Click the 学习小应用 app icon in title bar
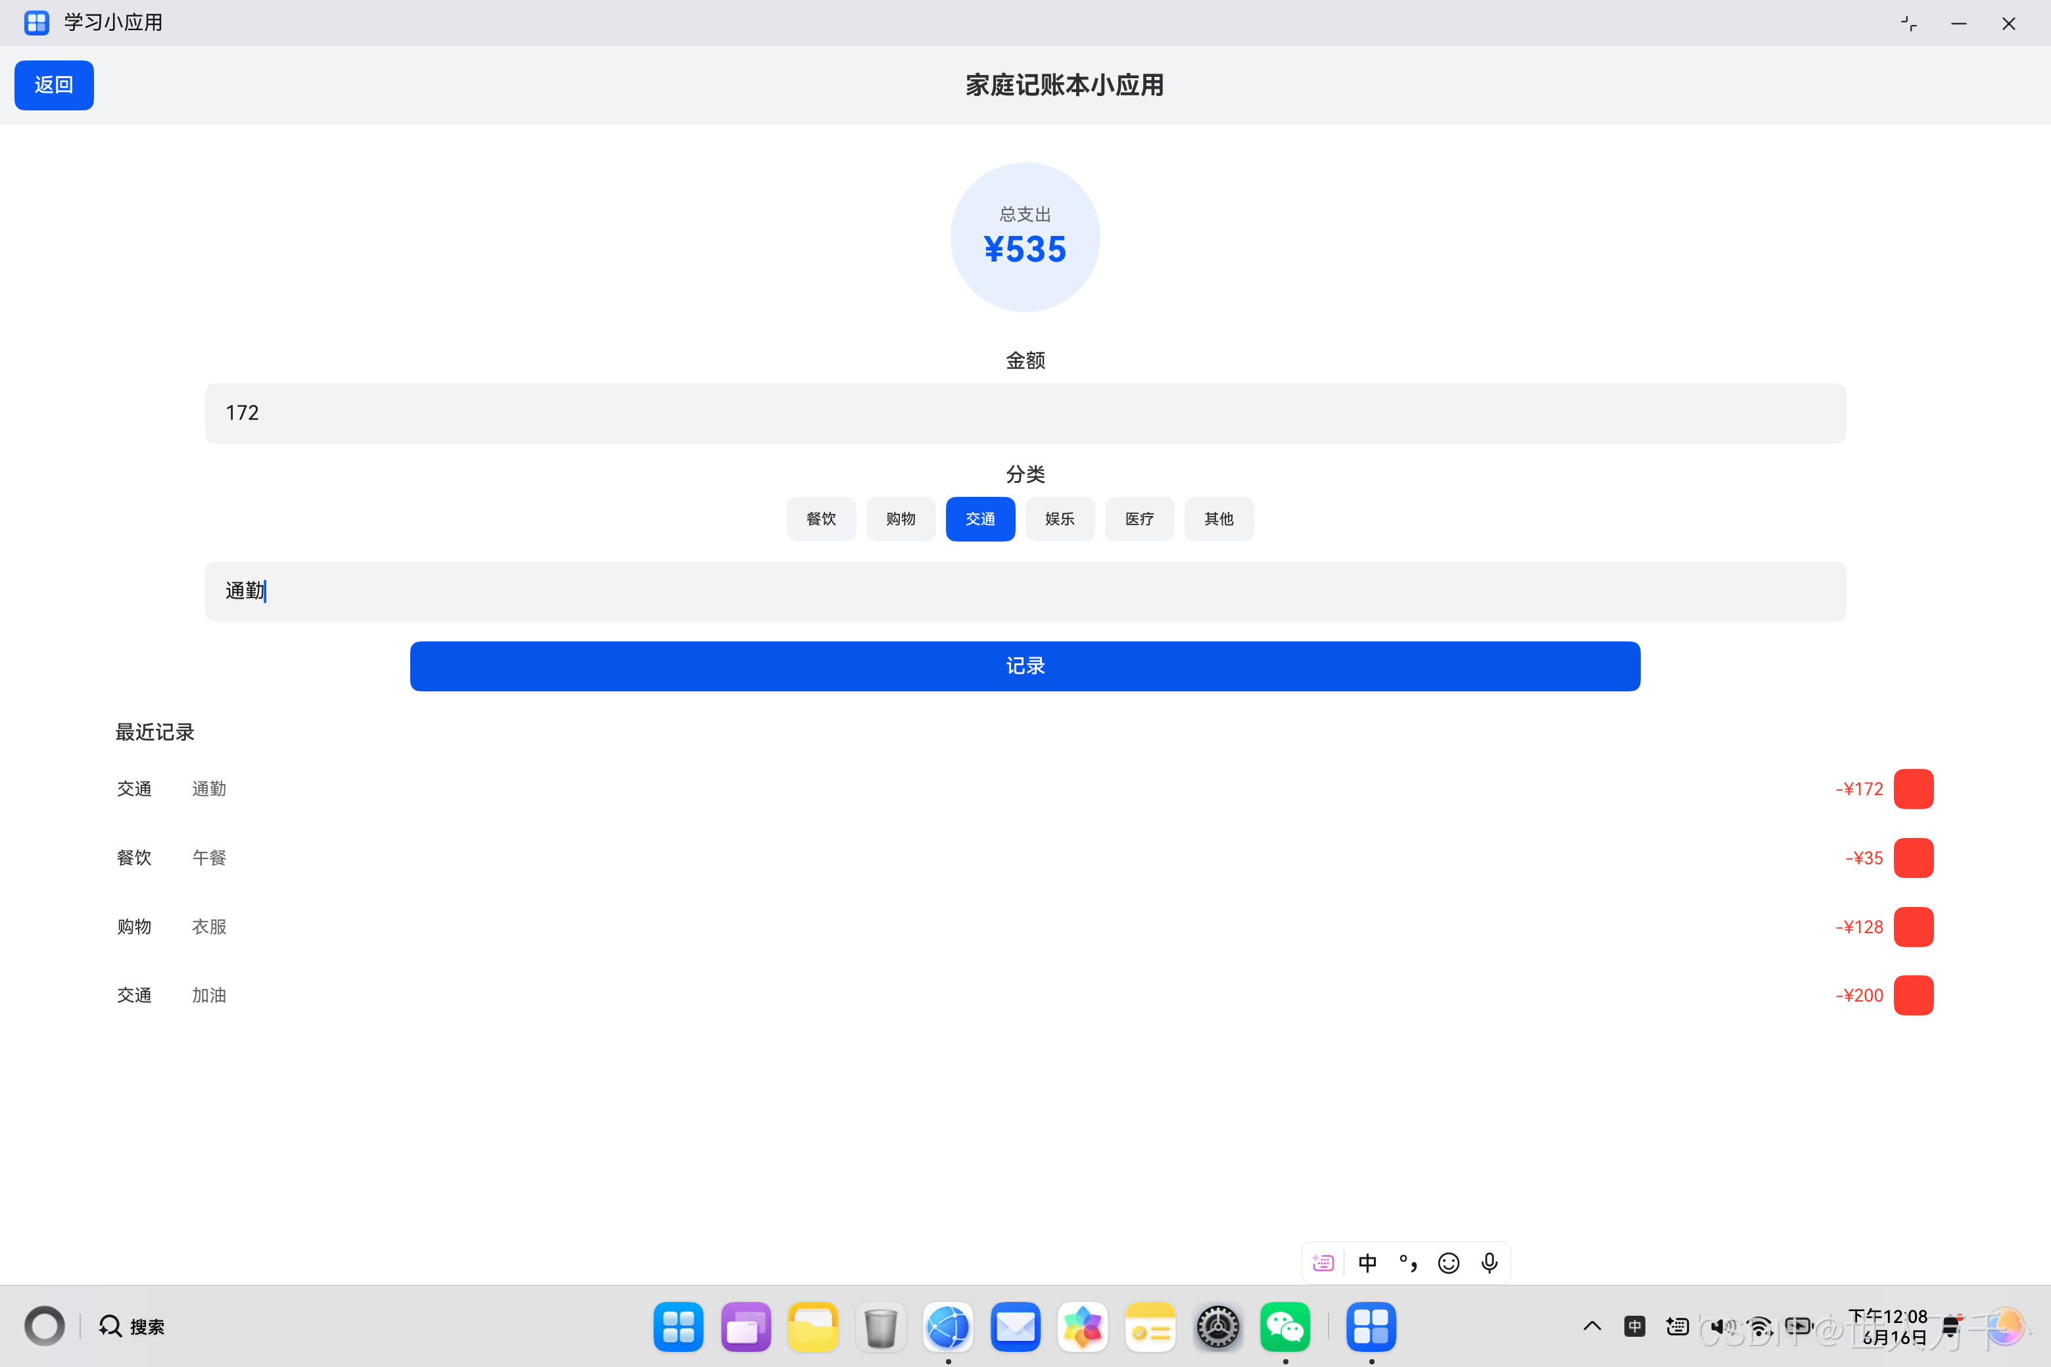This screenshot has height=1367, width=2051. click(x=37, y=22)
